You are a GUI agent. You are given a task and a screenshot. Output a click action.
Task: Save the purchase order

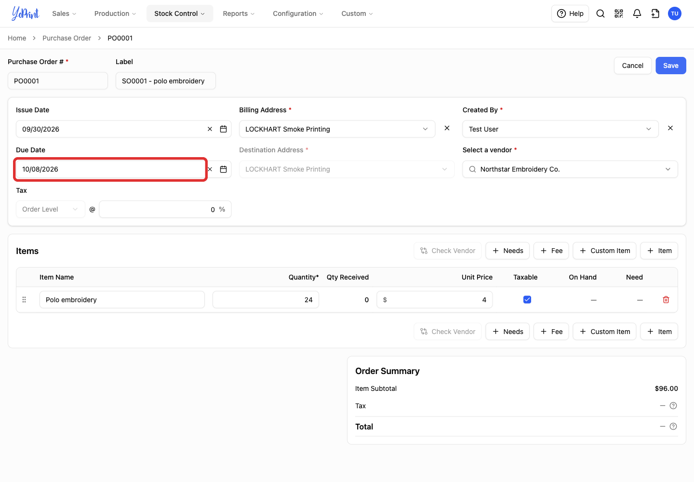[671, 66]
